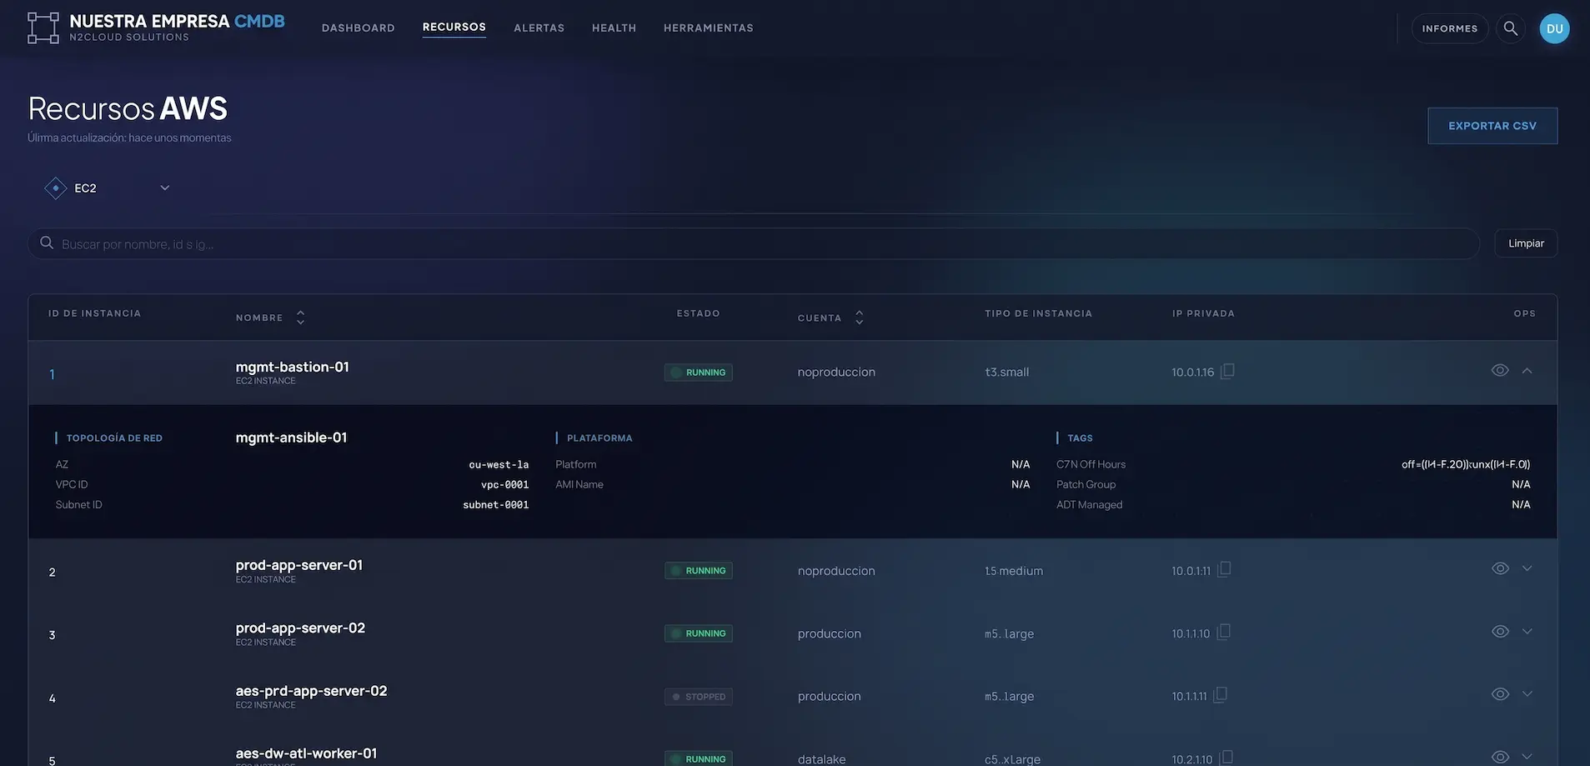Viewport: 1590px width, 766px height.
Task: Focus the search by name input field
Action: tap(754, 243)
